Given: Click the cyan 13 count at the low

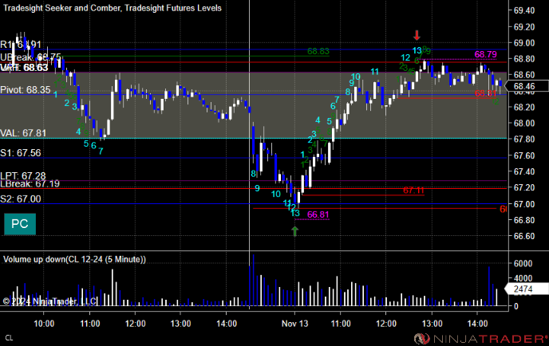Looking at the screenshot, I should (x=295, y=213).
